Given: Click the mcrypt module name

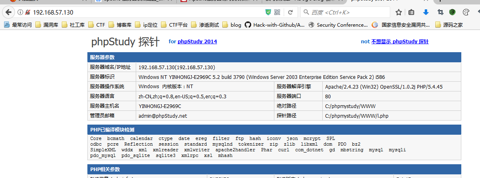Looking at the screenshot, I should tap(312, 138).
